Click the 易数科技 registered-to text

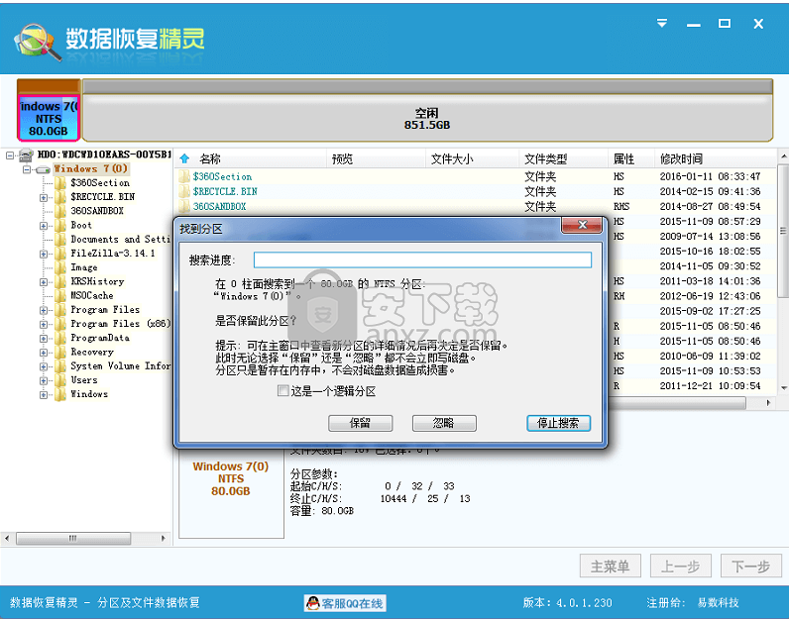(718, 603)
